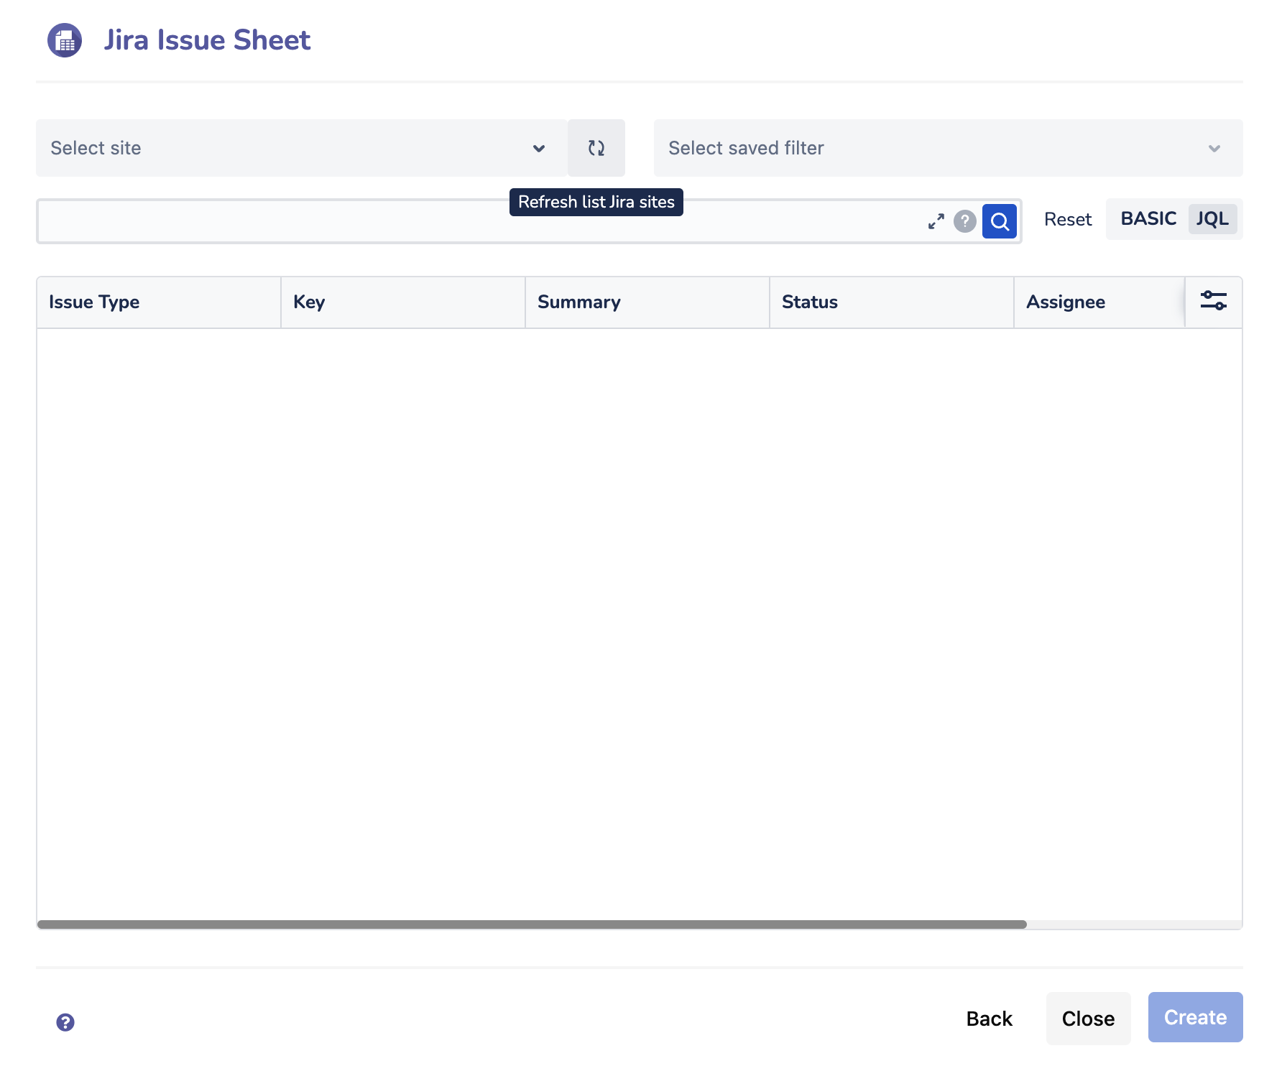Open help in the footer
The width and height of the screenshot is (1282, 1066).
click(65, 1022)
